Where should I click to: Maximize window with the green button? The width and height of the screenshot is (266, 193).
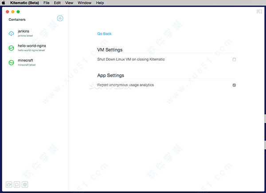click(x=18, y=12)
